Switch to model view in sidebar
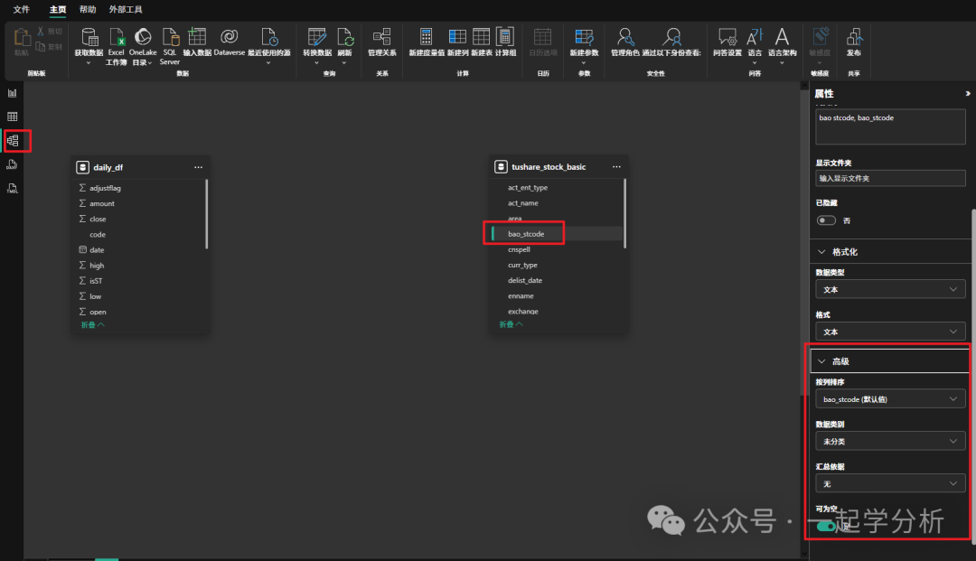Screen dimensions: 976x561 (13, 141)
